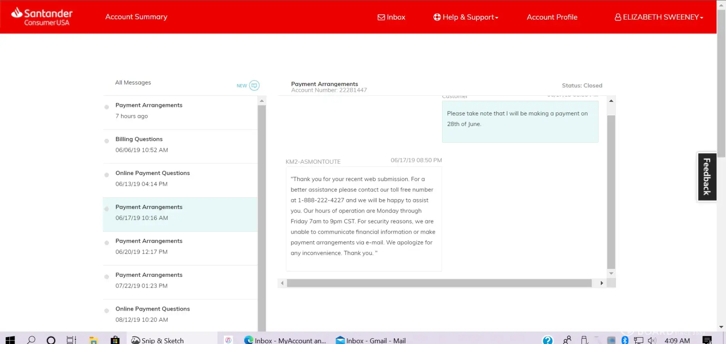Screen dimensions: 726x344
Task: Click the Santander Consumer USA logo
Action: [x=42, y=17]
